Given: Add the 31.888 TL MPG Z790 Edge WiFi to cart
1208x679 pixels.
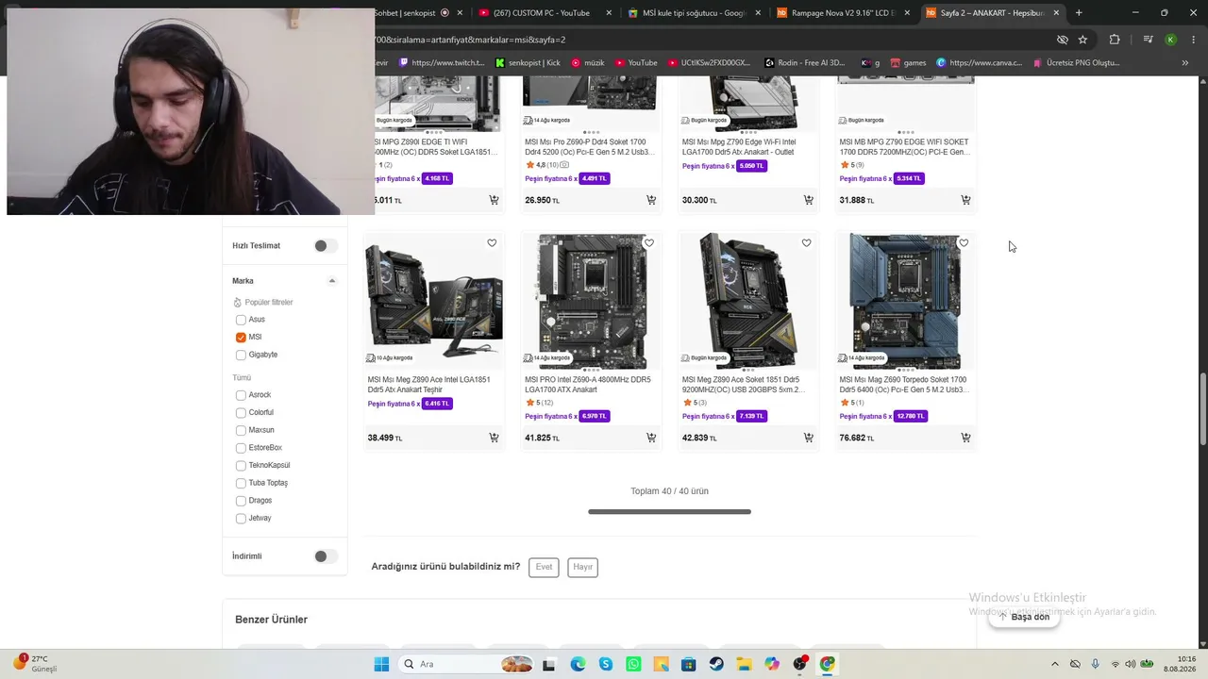Looking at the screenshot, I should coord(965,200).
